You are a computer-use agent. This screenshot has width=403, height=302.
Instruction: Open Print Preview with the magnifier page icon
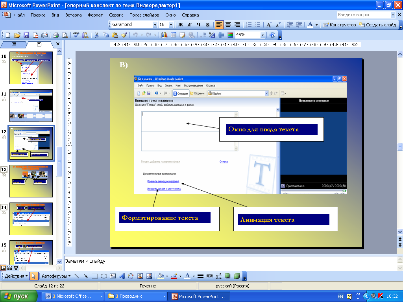point(65,35)
